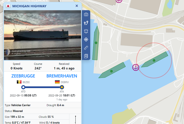Click the ATA arrival marker on the voyage bar
The height and width of the screenshot is (124, 184).
[x=62, y=87]
